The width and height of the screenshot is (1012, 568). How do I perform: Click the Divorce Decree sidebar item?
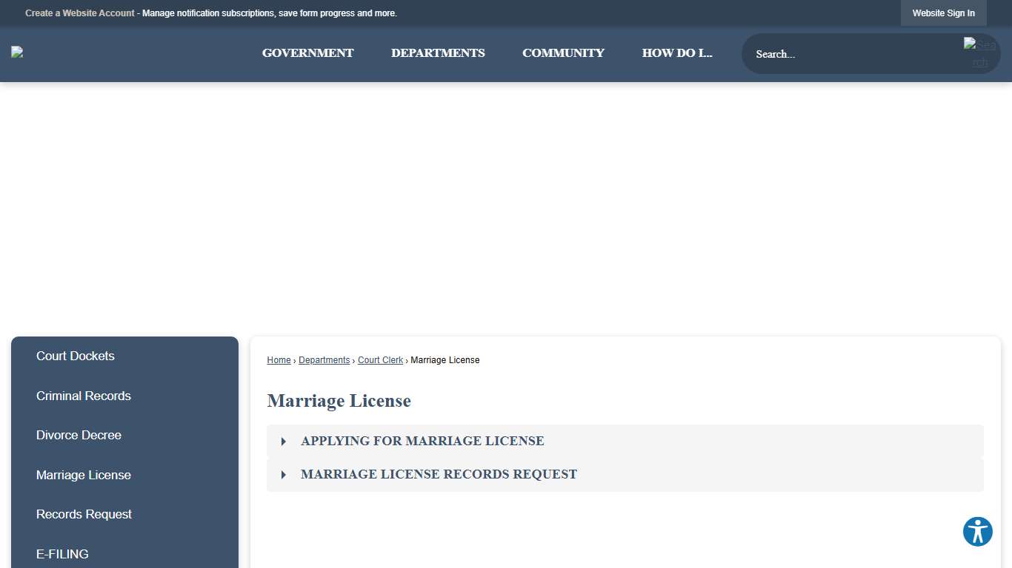(79, 435)
